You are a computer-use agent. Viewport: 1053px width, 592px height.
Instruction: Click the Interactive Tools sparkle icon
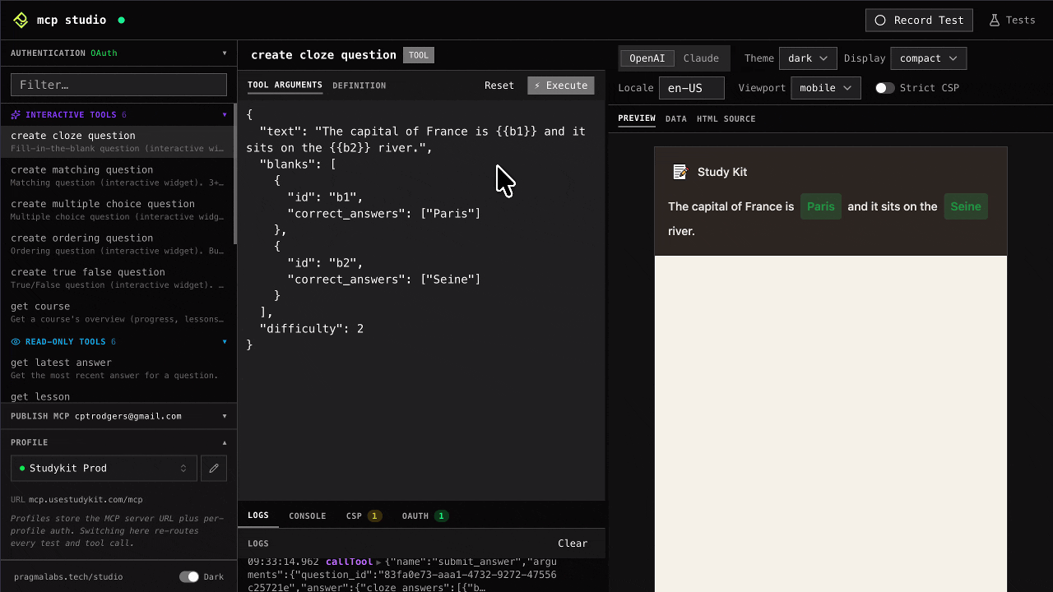pos(16,115)
